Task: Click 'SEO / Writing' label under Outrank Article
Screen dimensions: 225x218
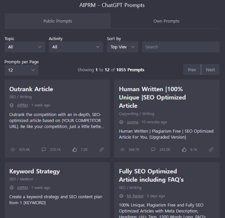Action: tap(21, 97)
